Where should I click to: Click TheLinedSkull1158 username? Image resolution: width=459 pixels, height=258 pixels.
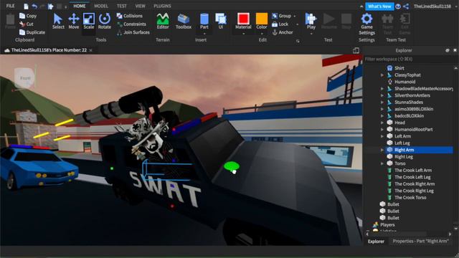(x=432, y=6)
